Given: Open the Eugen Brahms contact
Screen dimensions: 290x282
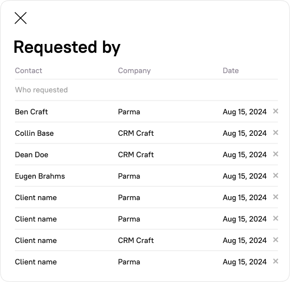Looking at the screenshot, I should 40,176.
